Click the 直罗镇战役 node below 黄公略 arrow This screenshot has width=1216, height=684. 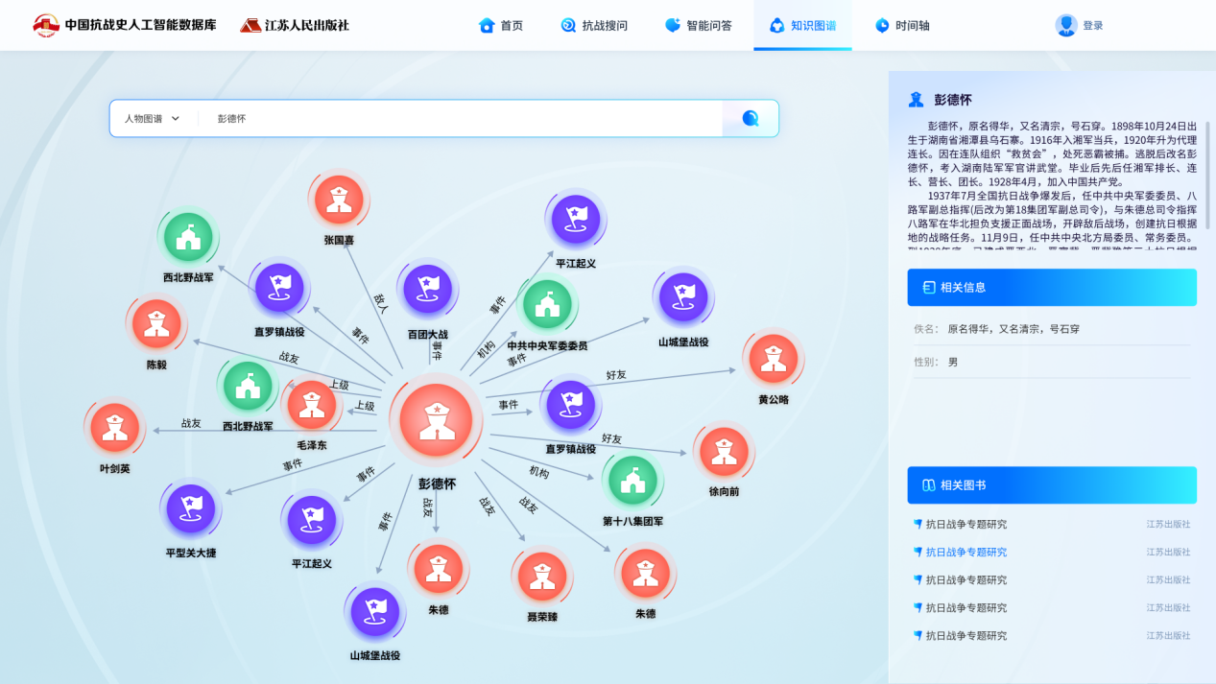(x=571, y=405)
